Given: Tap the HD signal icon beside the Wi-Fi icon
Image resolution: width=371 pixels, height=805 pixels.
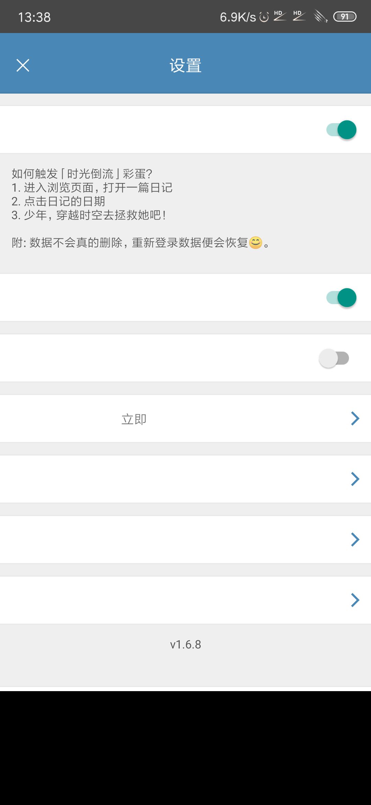Looking at the screenshot, I should (299, 16).
